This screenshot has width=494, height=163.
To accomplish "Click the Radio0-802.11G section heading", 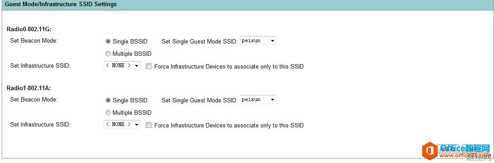I will (29, 29).
